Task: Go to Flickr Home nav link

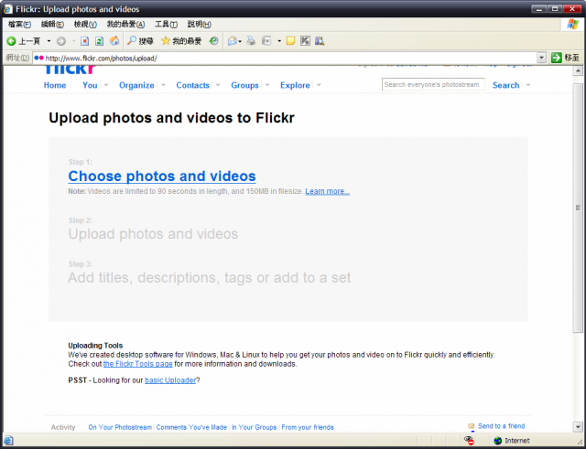Action: (55, 85)
